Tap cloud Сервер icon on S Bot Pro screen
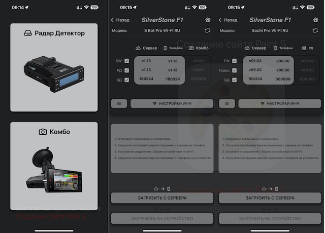325x233 pixels. 138,48
